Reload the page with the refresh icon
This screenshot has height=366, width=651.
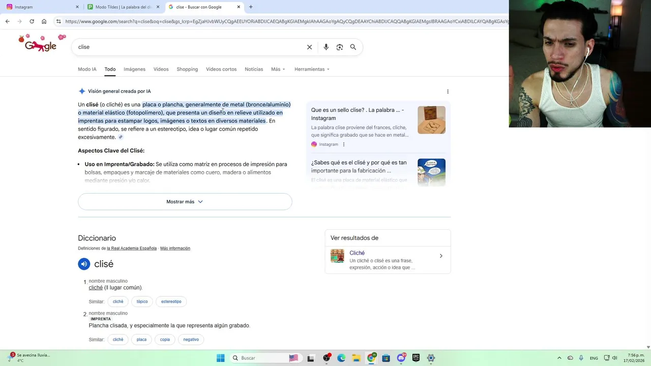(x=32, y=21)
